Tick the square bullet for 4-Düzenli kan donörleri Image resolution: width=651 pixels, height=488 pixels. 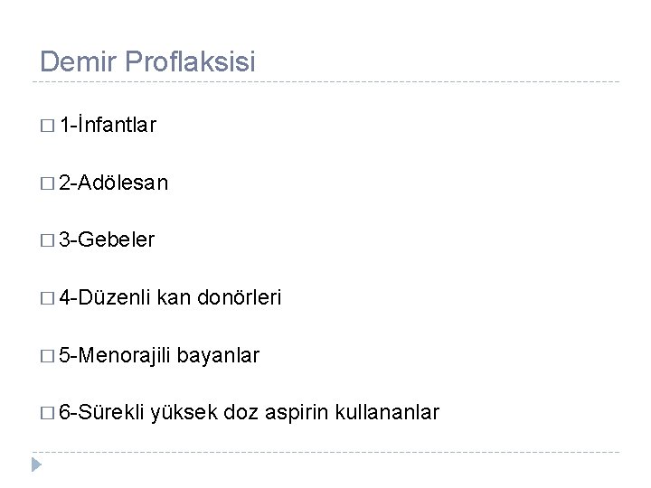point(47,298)
